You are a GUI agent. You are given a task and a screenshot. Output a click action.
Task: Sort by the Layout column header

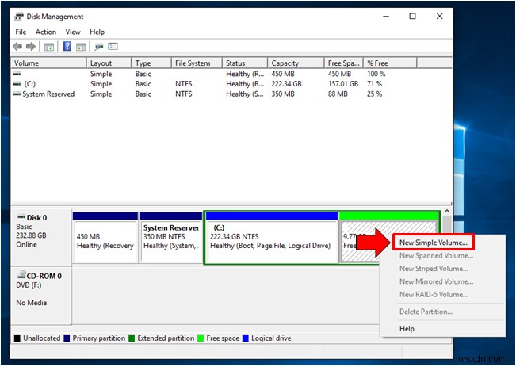click(x=109, y=63)
